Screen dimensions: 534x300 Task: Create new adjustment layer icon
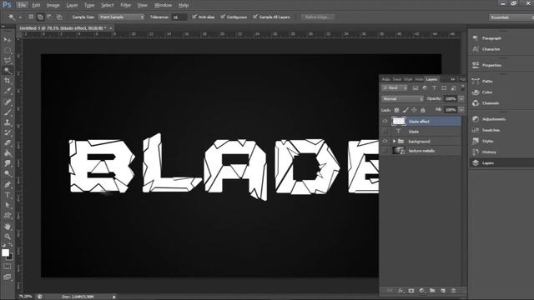(422, 291)
